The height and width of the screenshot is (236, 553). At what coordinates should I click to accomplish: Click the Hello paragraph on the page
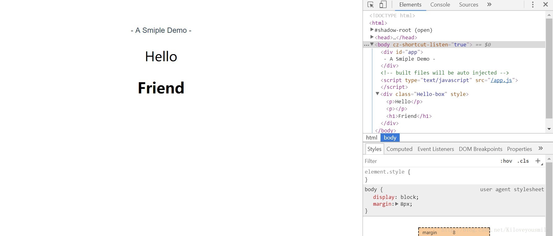tap(161, 57)
